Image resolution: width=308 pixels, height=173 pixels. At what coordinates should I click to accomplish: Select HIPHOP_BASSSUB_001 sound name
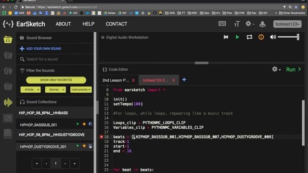tap(38, 125)
